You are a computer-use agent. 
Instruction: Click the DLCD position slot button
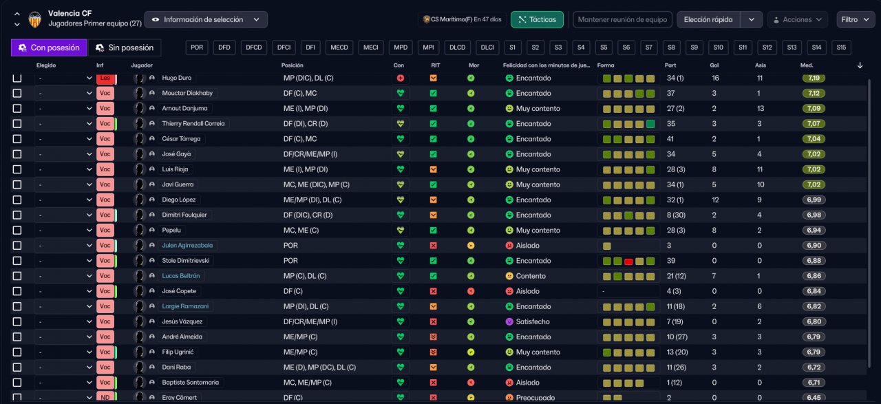pos(457,47)
